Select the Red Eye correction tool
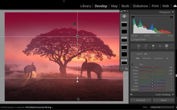 click(160, 46)
